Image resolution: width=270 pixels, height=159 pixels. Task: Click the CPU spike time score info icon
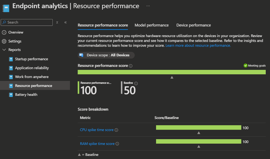(116, 130)
